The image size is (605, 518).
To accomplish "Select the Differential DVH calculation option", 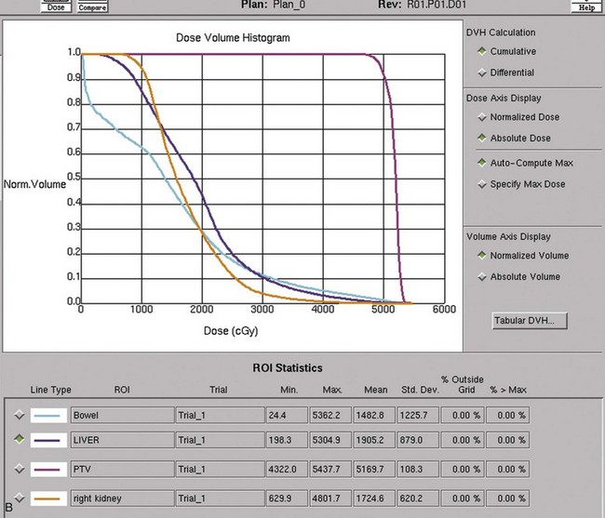I will 481,73.
